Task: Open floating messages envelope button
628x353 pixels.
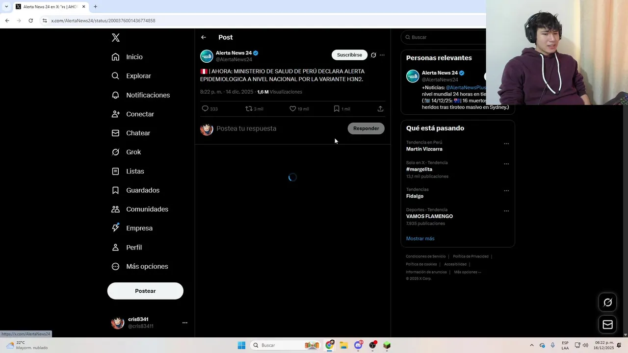Action: pyautogui.click(x=608, y=325)
